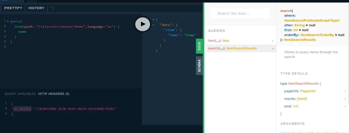
Task: Click ItemSearchOrderBy type in signature
Action: (317, 35)
